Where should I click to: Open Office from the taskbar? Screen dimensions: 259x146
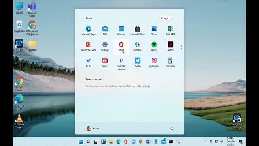(126, 142)
